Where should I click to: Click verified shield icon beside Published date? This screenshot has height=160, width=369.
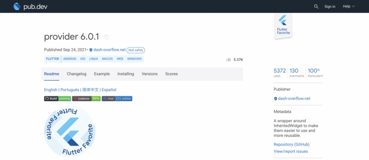(91, 50)
